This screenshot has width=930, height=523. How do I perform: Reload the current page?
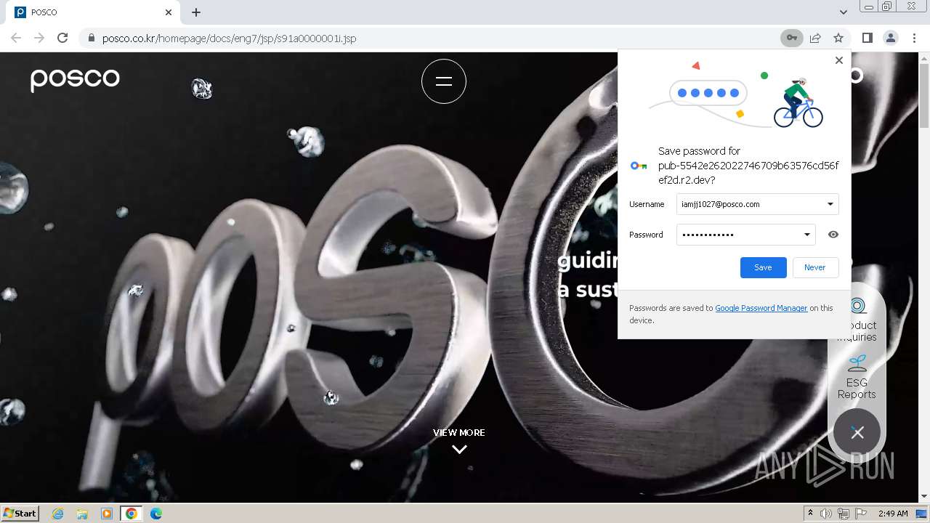point(62,38)
